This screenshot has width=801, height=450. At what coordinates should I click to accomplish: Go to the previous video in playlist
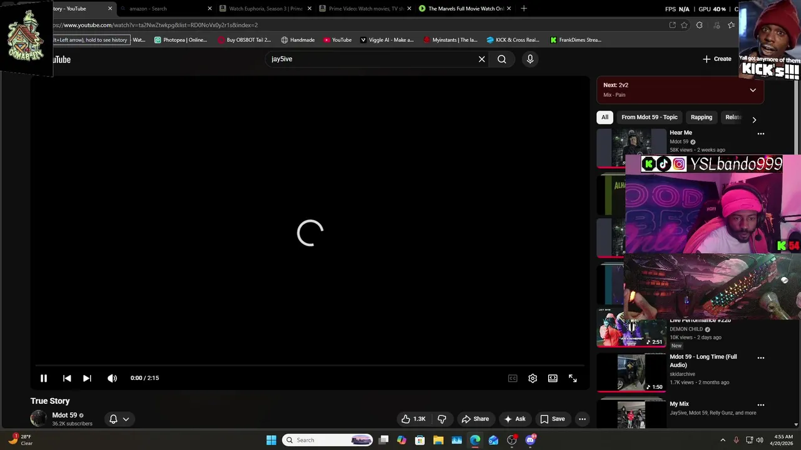[67, 378]
